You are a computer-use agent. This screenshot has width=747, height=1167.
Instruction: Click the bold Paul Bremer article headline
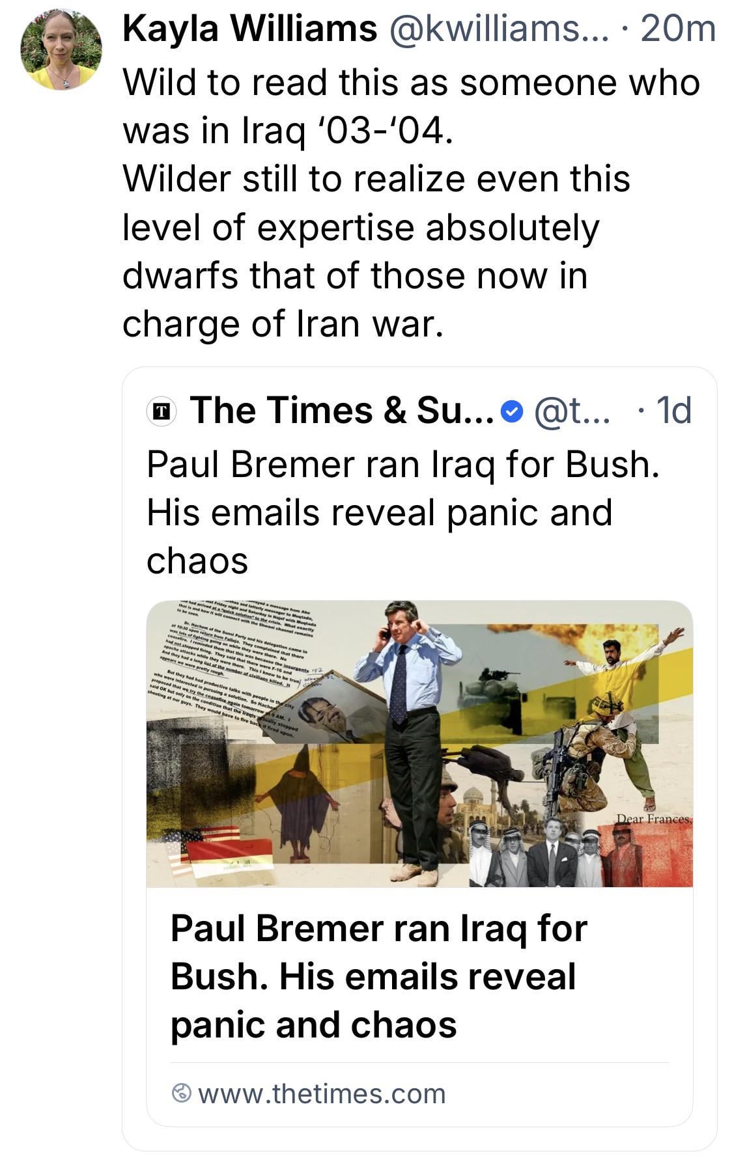(379, 976)
